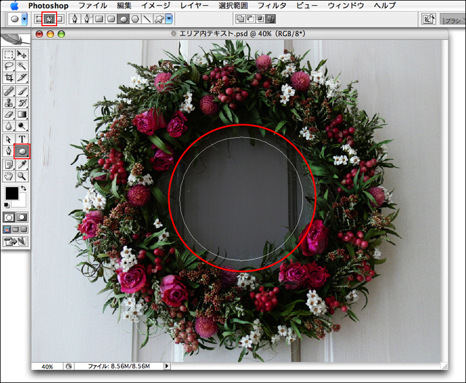Screen dimensions: 466x383
Task: Select the Ellipse shape tool in toolbox
Action: (22, 151)
